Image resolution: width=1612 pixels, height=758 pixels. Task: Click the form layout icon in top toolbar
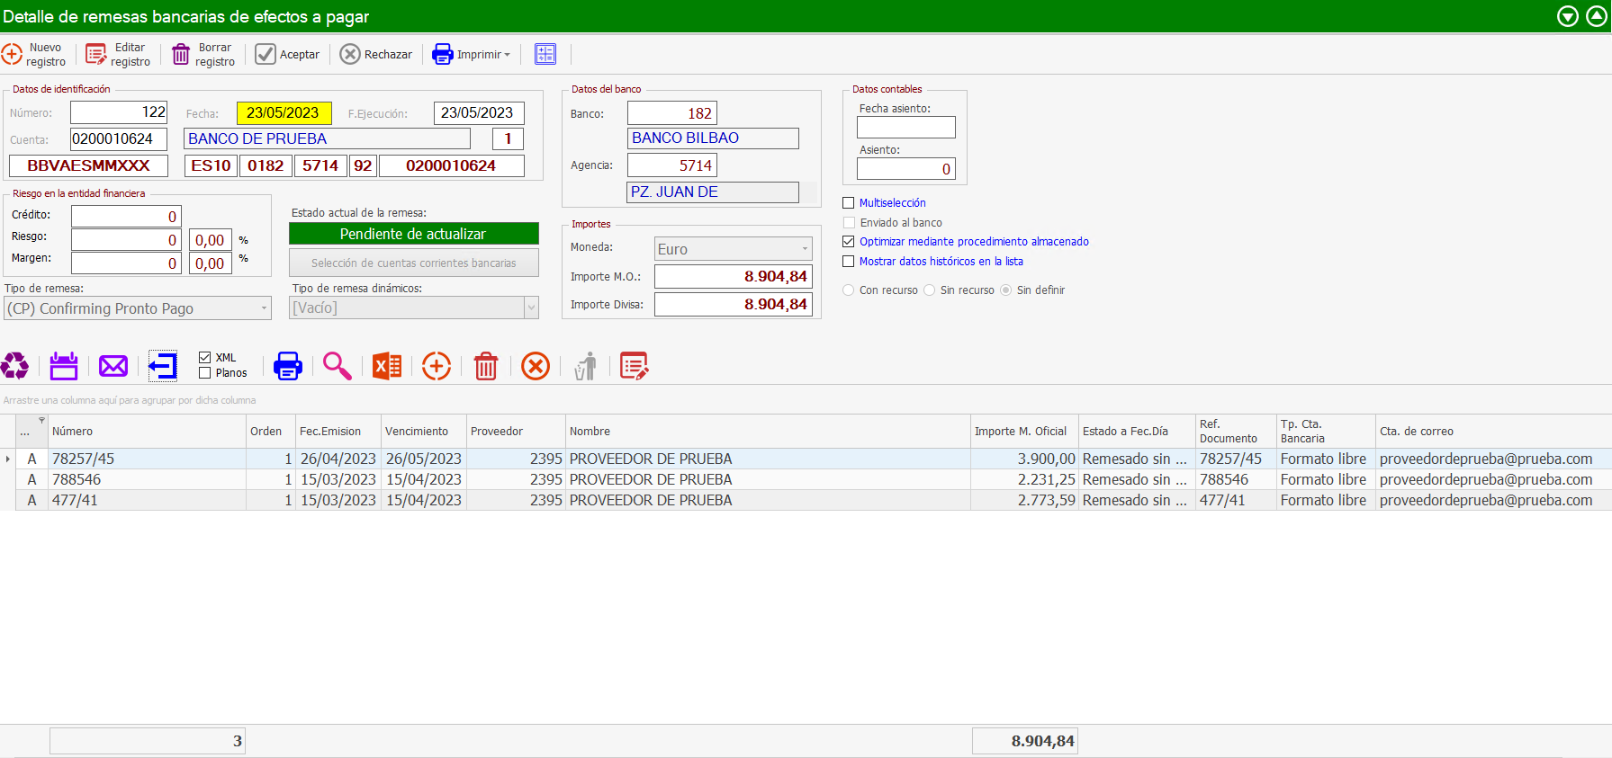point(545,54)
